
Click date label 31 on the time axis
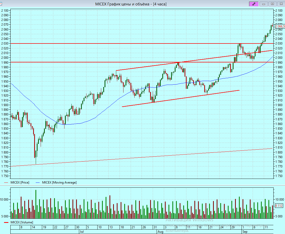[x=155, y=227]
